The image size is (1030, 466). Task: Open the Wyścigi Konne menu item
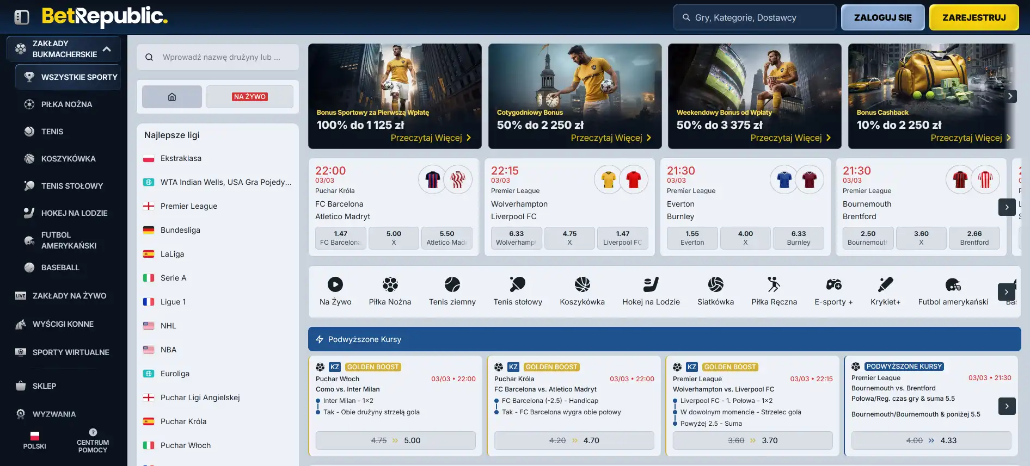(x=63, y=324)
